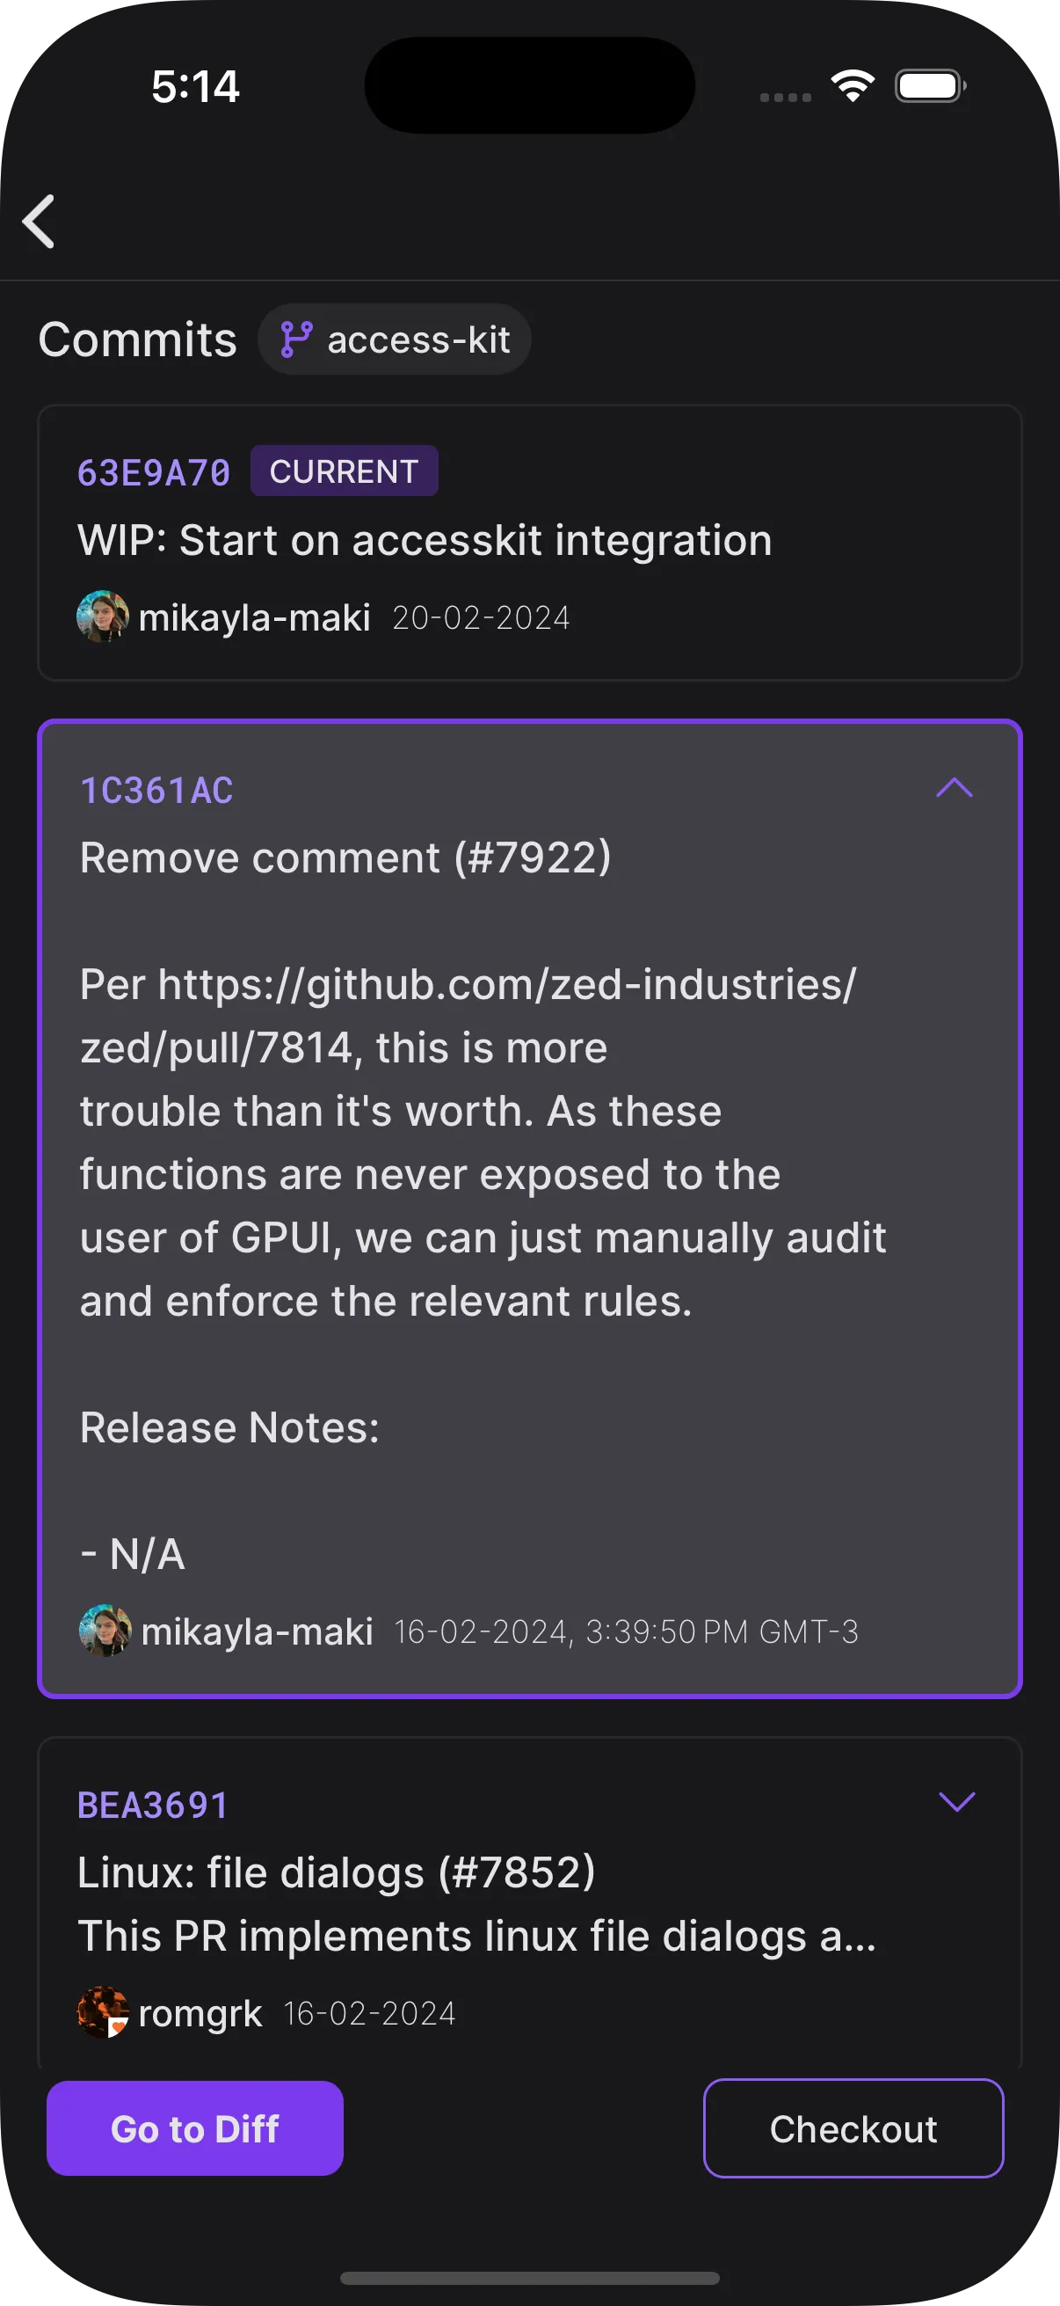Tap the branch icon in the access-kit chip
1060x2306 pixels.
tap(295, 339)
